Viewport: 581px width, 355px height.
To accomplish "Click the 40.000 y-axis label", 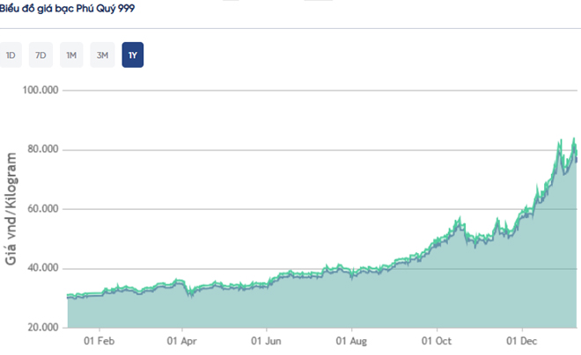I will pyautogui.click(x=41, y=268).
